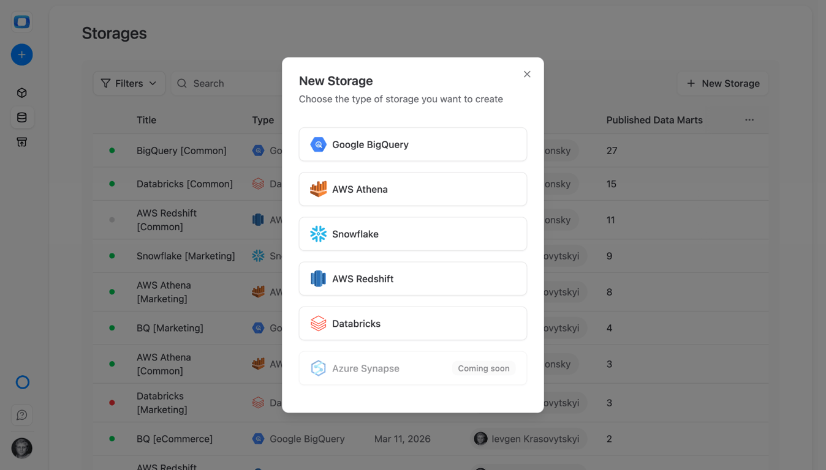Click the blue plus create button in sidebar
Viewport: 826px width, 470px height.
pyautogui.click(x=22, y=55)
